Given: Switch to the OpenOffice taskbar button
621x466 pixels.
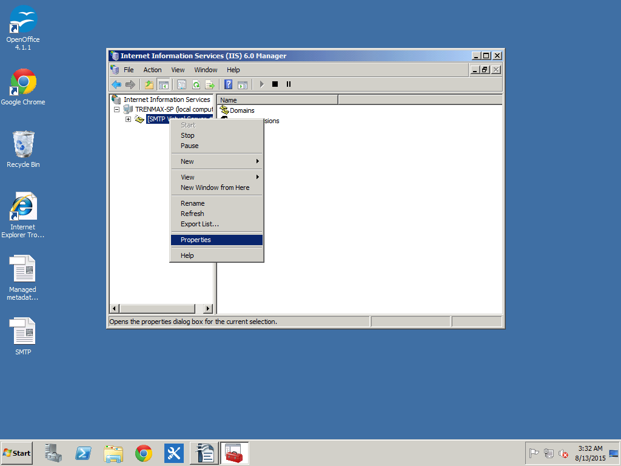Looking at the screenshot, I should click(x=204, y=453).
